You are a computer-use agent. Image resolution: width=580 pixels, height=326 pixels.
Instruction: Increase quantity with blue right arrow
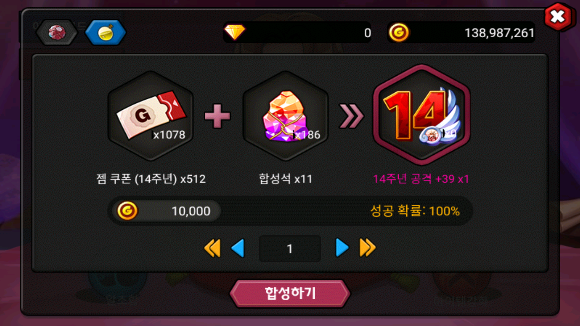pos(342,248)
